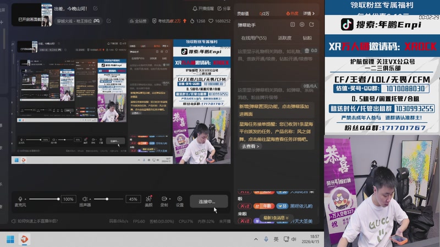Adjust the speaker volume slider

point(108,199)
